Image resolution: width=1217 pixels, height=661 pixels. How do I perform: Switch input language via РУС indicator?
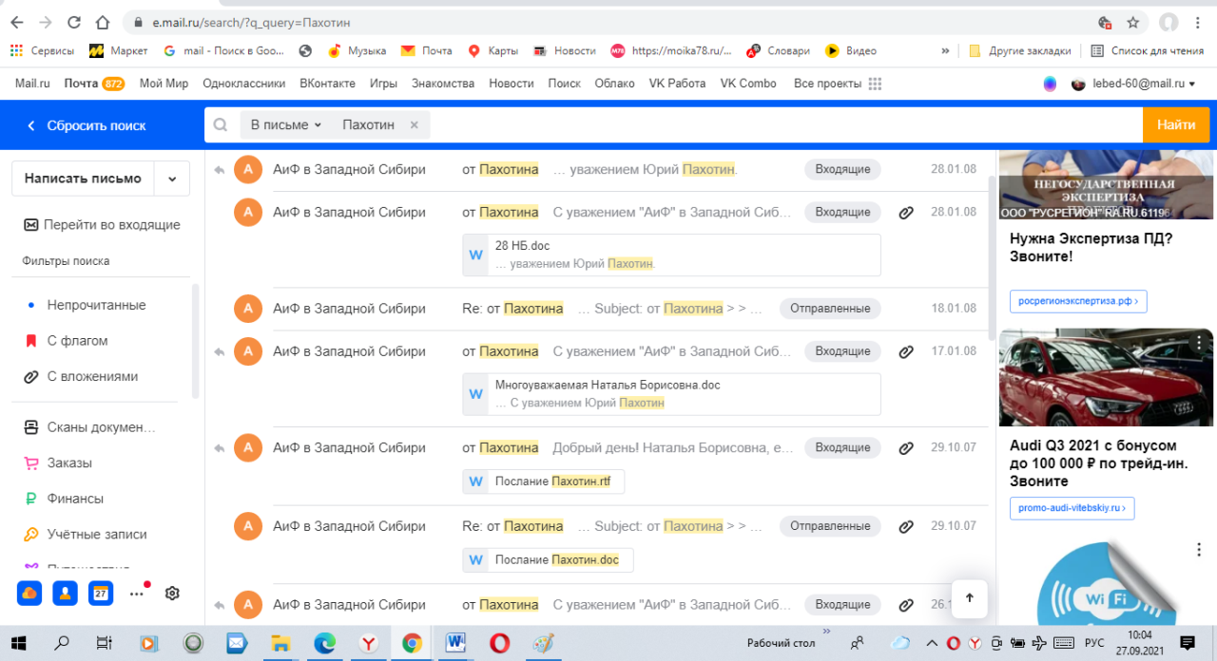click(x=1094, y=643)
